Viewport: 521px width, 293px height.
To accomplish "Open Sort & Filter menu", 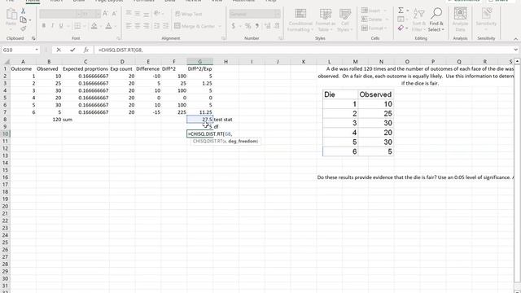I will tap(418, 20).
